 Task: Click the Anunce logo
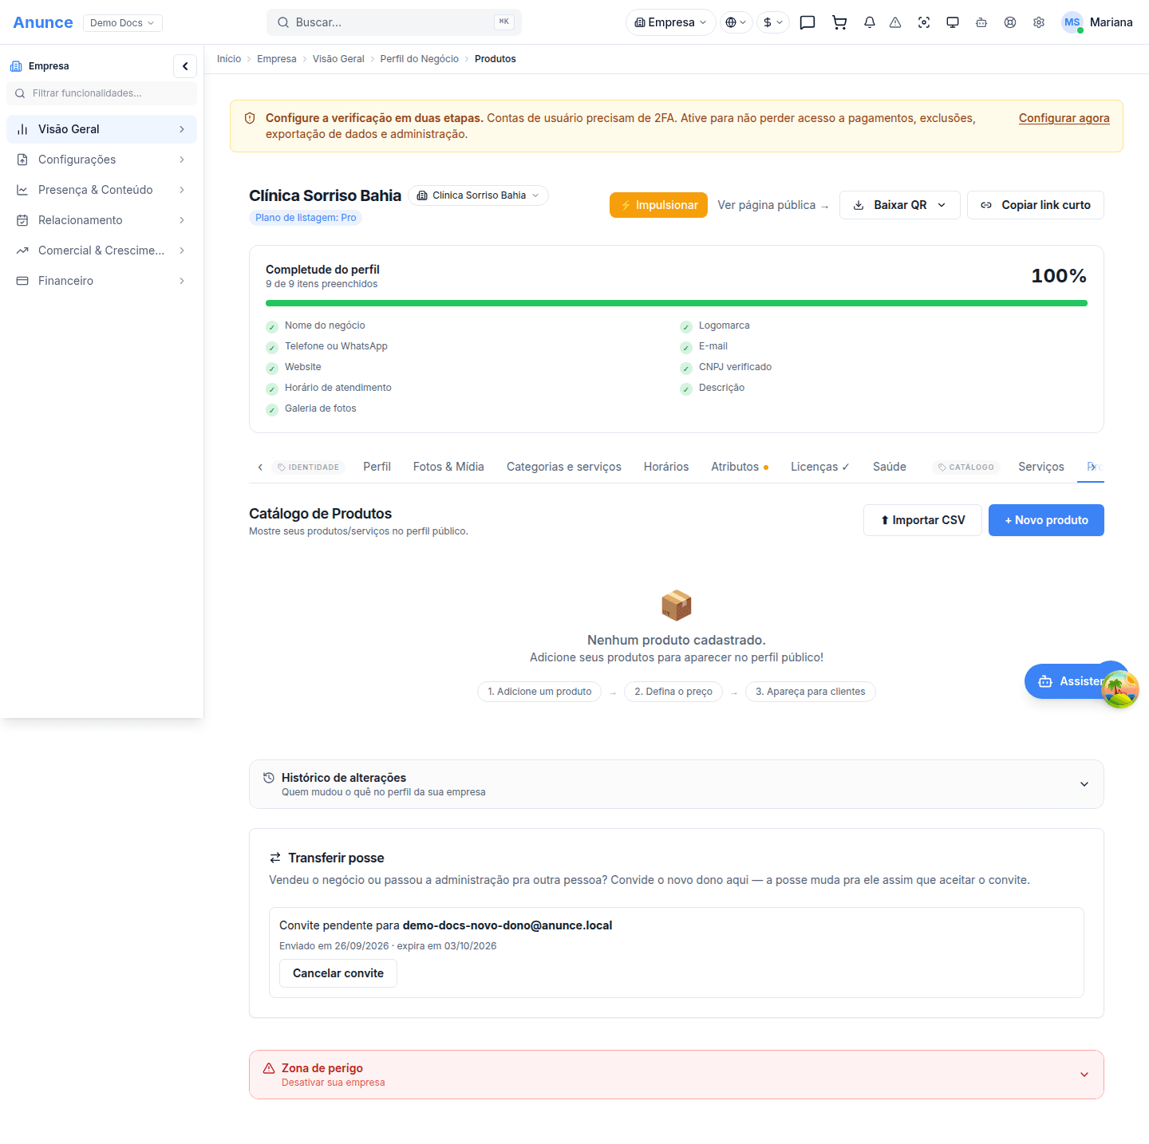click(x=43, y=22)
